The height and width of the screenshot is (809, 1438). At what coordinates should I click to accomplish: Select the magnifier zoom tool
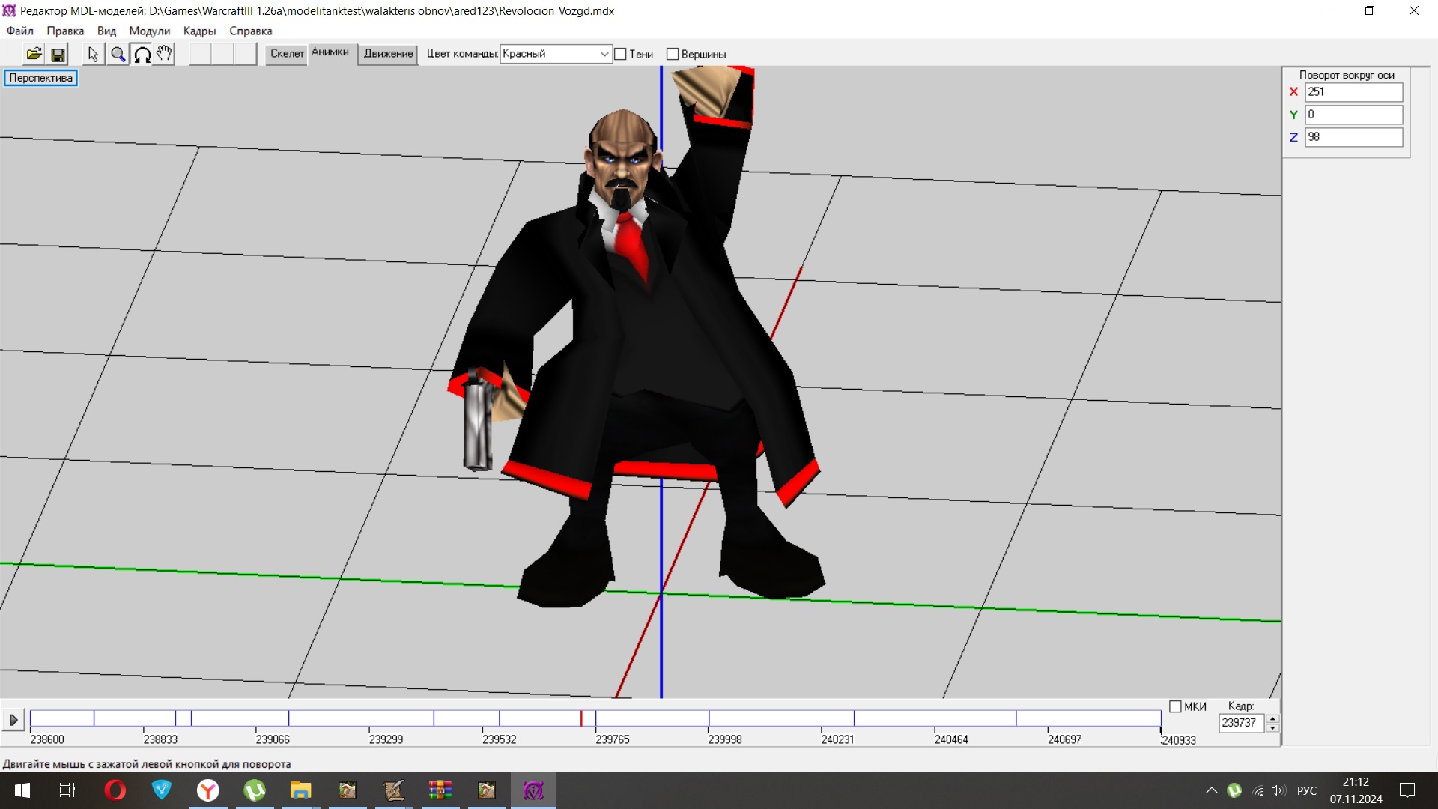[x=118, y=54]
